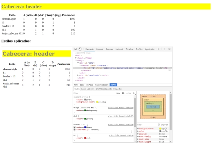Activate the inspect element picker icon
This screenshot has width=212, height=159.
[76, 49]
